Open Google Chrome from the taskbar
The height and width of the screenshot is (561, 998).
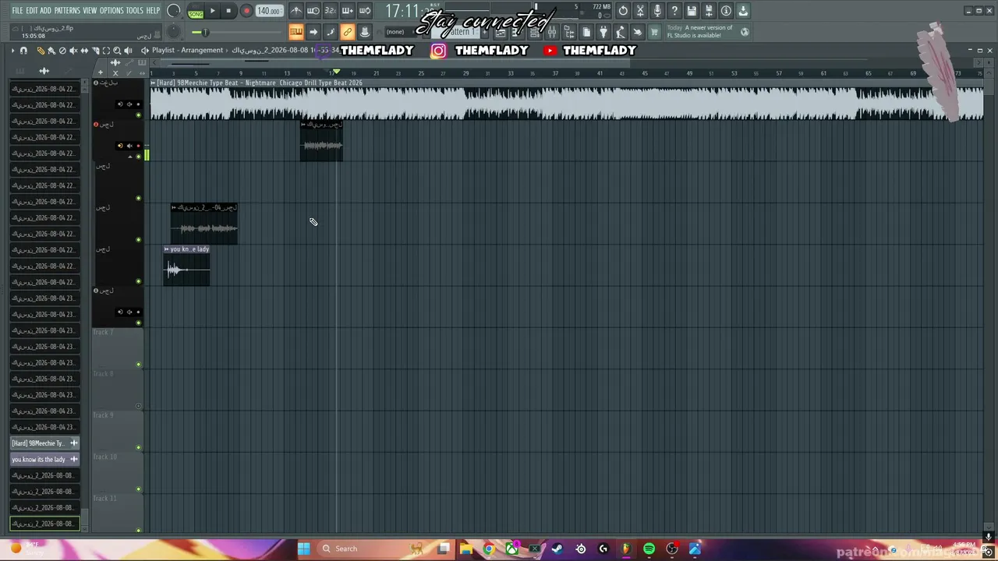coord(489,549)
